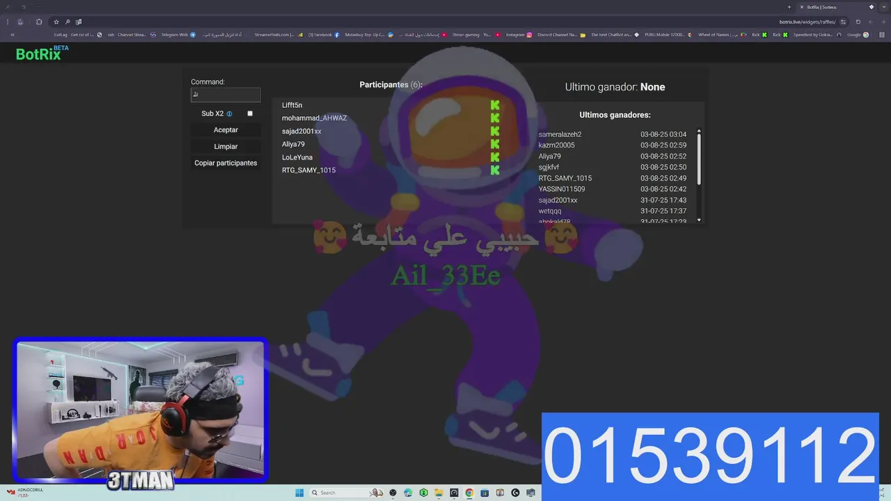
Task: Open Facebook bookmark
Action: point(324,35)
